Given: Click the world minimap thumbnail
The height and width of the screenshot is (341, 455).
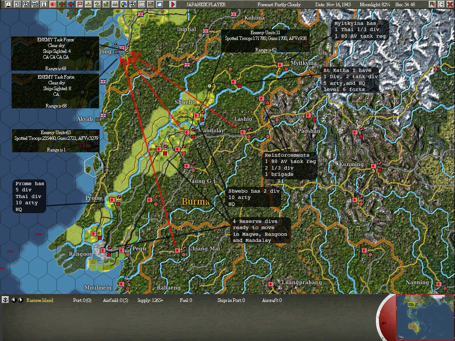Looking at the screenshot, I should tap(425, 317).
